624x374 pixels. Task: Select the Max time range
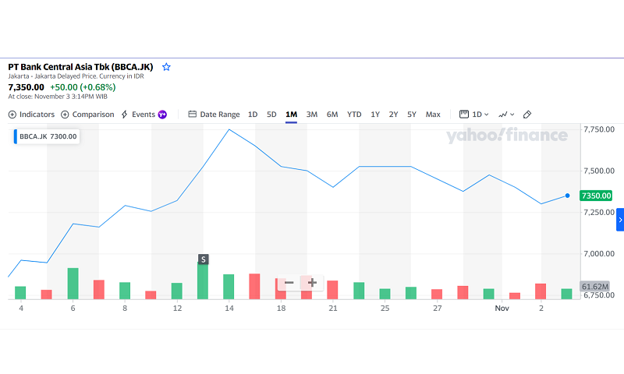(x=433, y=115)
